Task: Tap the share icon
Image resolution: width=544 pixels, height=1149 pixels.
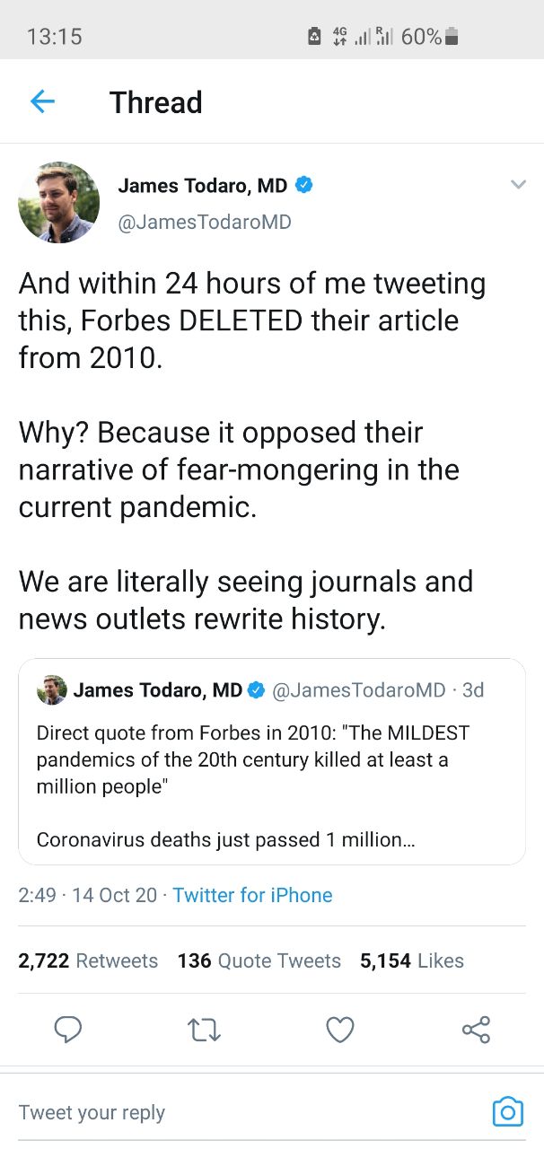Action: (476, 1029)
